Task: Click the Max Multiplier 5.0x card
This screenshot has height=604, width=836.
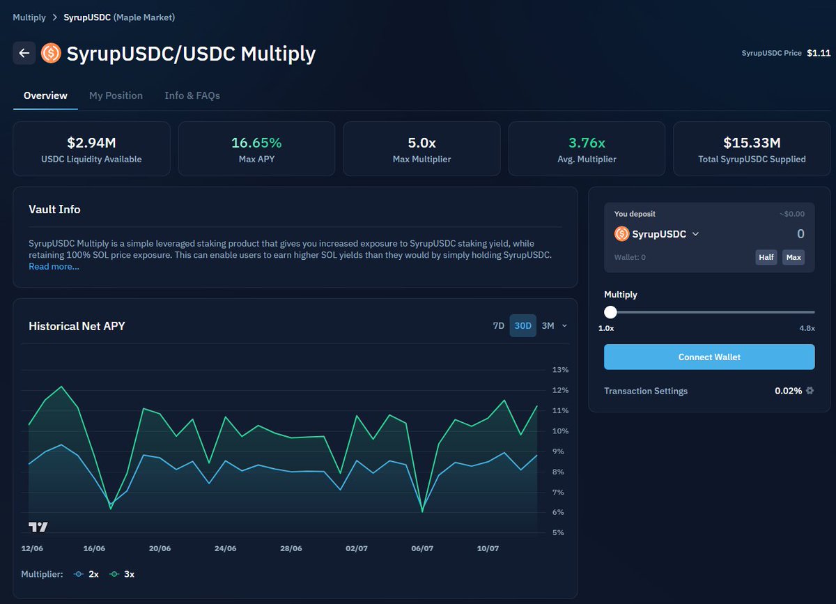Action: click(421, 148)
